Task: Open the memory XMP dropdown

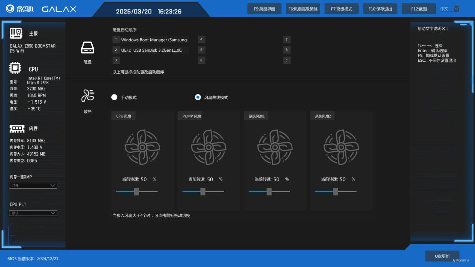Action: click(33, 186)
